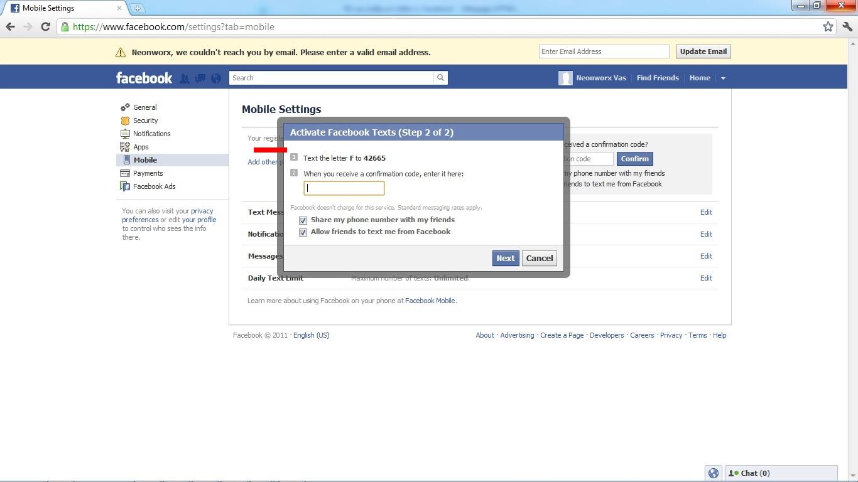Open the Chat (0) panel
858x482 pixels.
[781, 473]
